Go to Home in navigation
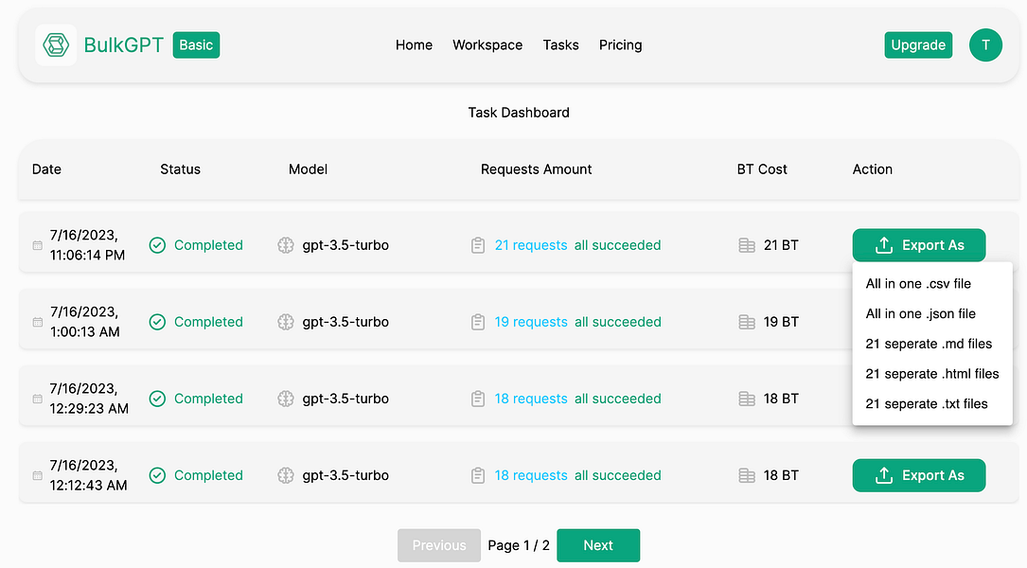Viewport: 1027px width, 568px height. coord(414,45)
